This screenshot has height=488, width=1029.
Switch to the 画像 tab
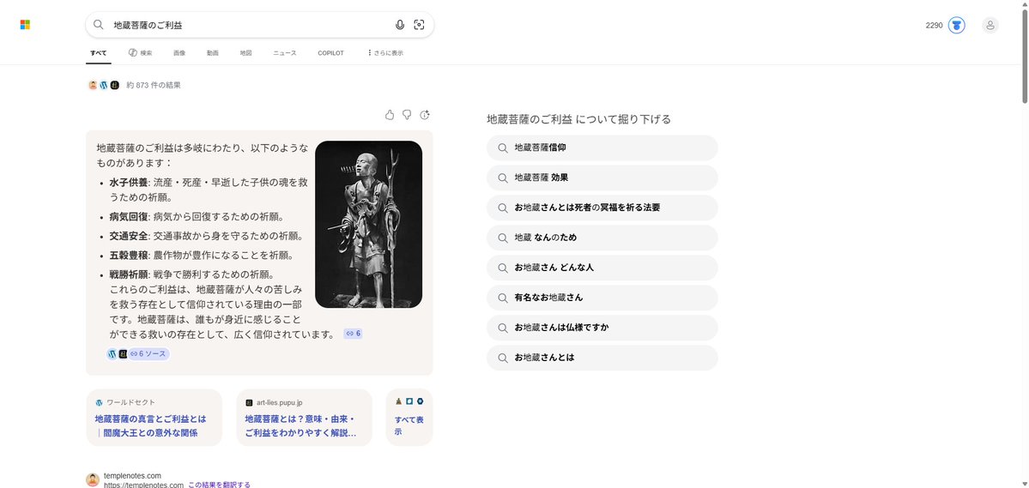click(x=179, y=53)
